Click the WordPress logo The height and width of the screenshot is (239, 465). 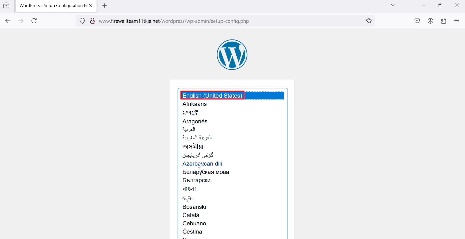232,55
